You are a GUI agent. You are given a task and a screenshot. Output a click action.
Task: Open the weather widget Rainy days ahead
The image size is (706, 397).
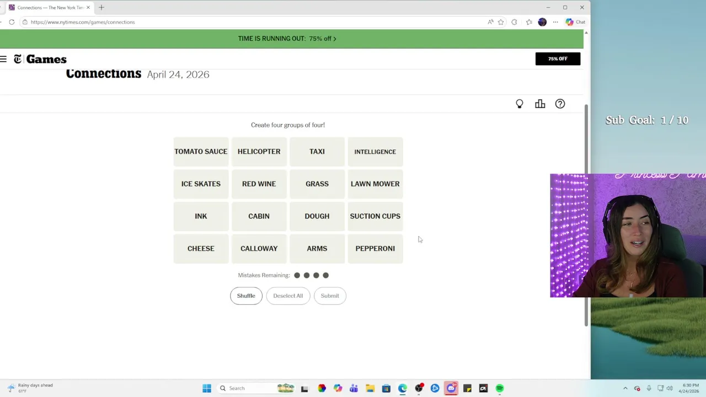(x=30, y=388)
